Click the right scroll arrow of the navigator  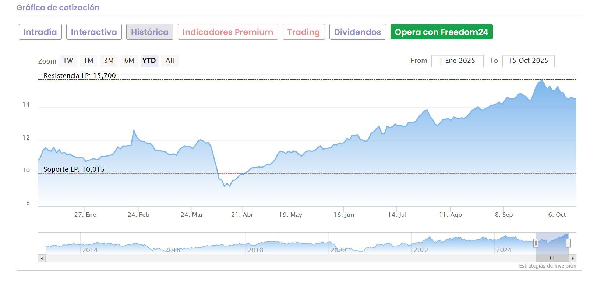tap(572, 258)
